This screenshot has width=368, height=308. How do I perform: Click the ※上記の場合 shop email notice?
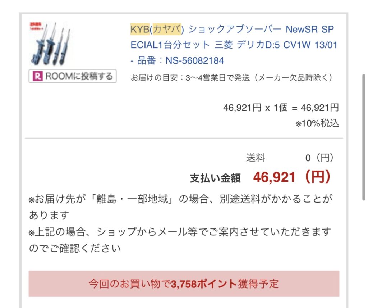[x=180, y=240]
